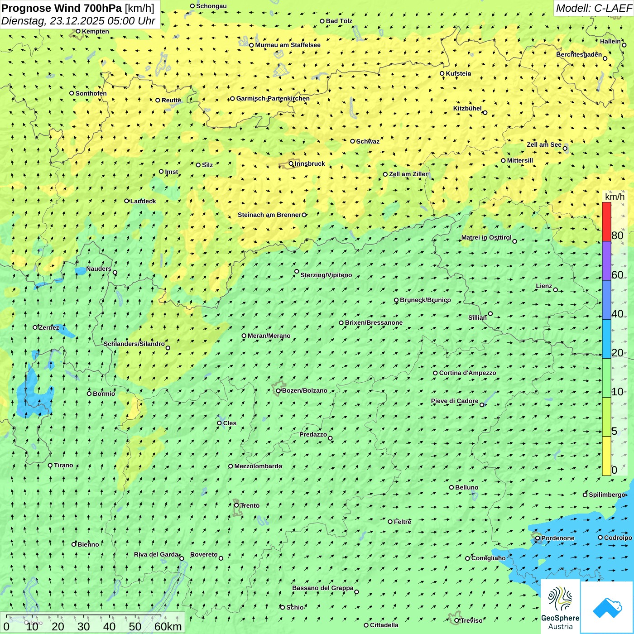The image size is (634, 634).
Task: Click the 'Garmisch-Partenkirchen' label
Action: click(x=273, y=98)
